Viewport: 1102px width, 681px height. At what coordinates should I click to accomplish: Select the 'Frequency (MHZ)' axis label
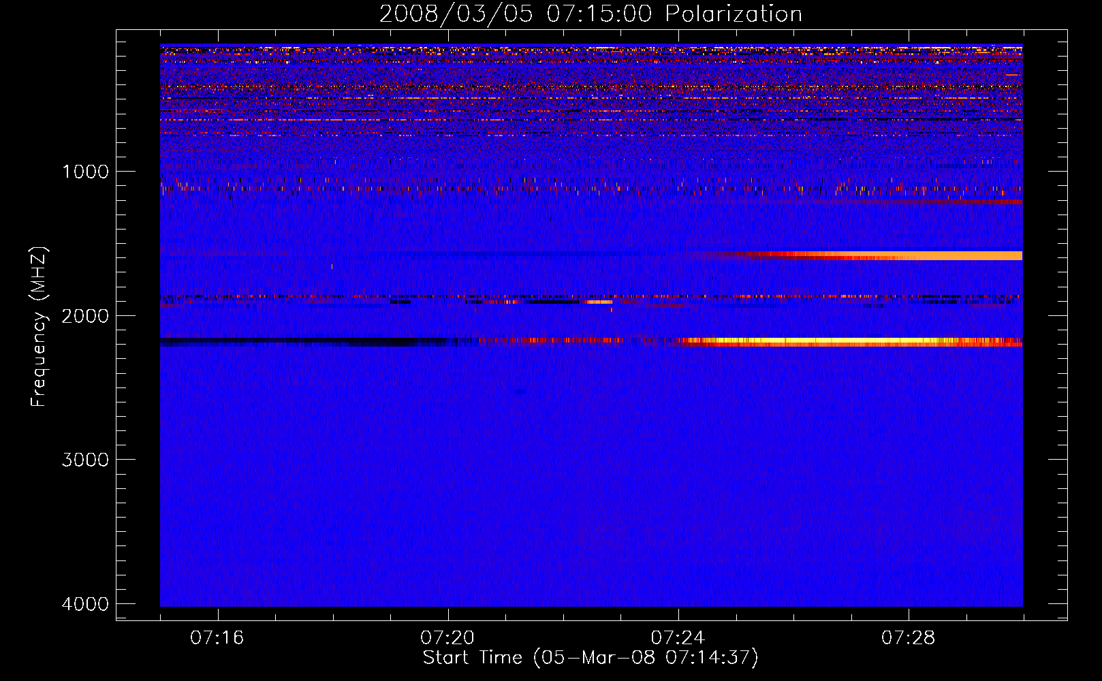(x=40, y=327)
